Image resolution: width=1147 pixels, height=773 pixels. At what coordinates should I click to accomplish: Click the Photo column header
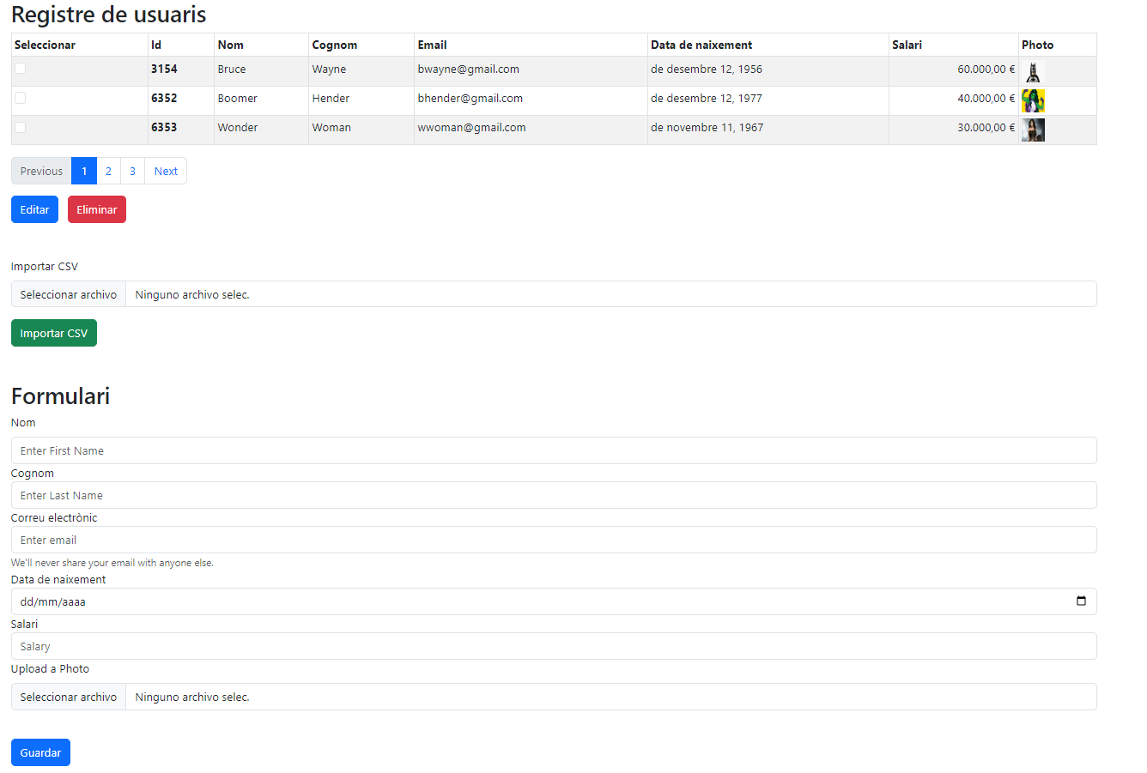point(1058,45)
